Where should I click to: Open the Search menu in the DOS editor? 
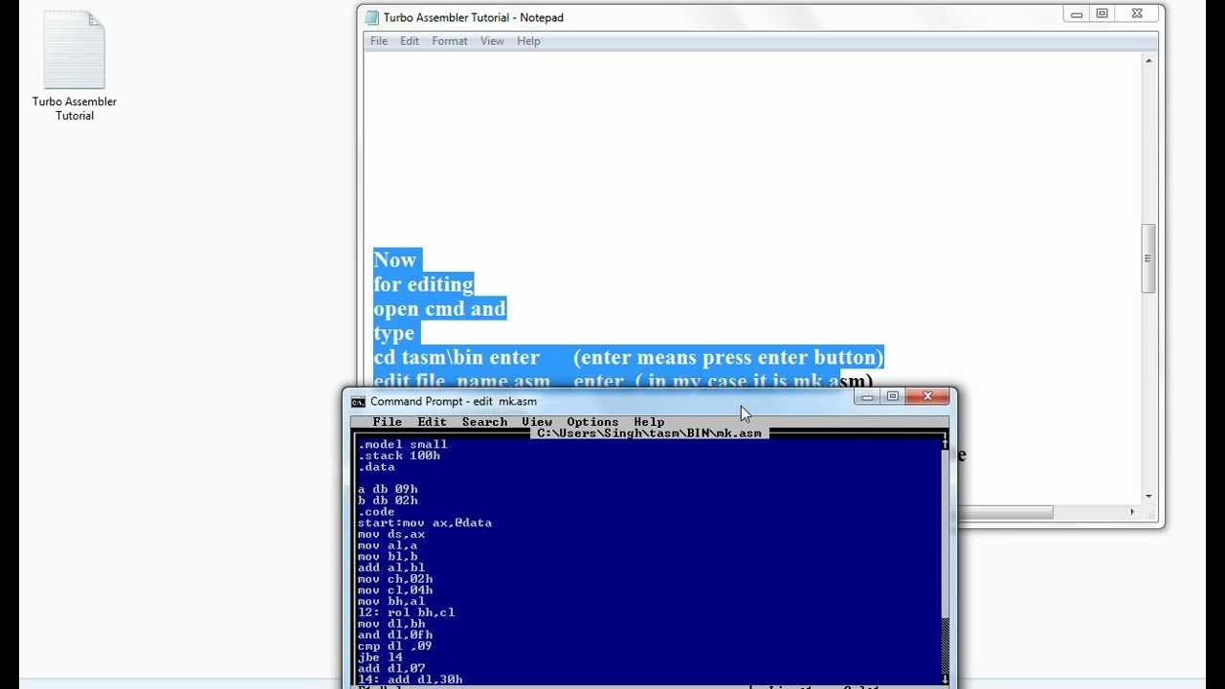484,422
